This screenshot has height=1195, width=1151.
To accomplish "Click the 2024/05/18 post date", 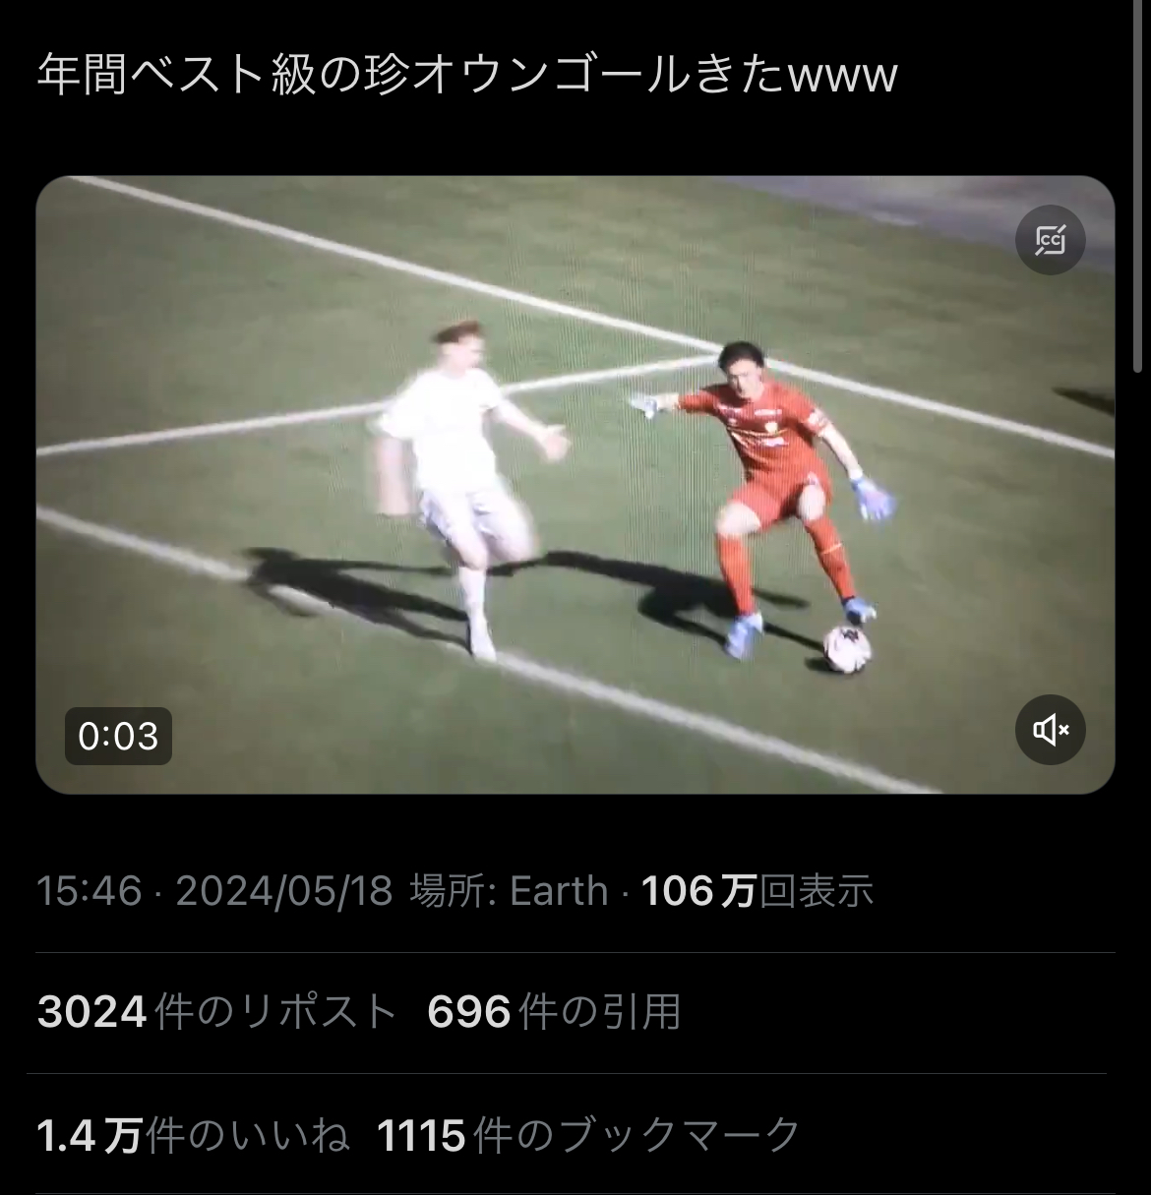I will tap(283, 891).
